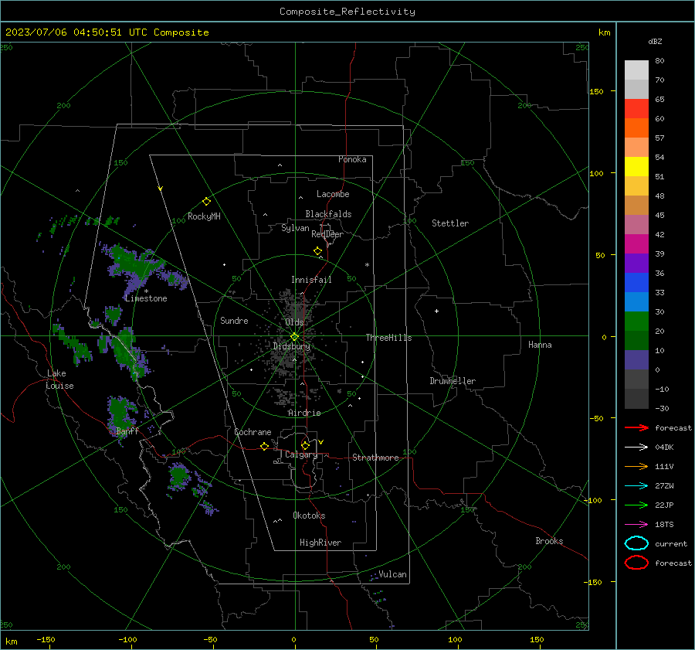Click the Sylvan label on map

(295, 228)
